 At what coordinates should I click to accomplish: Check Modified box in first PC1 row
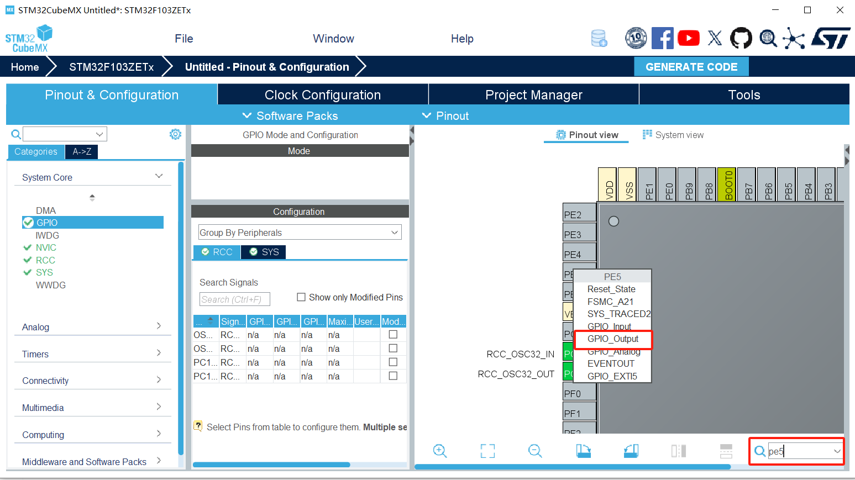(x=393, y=362)
